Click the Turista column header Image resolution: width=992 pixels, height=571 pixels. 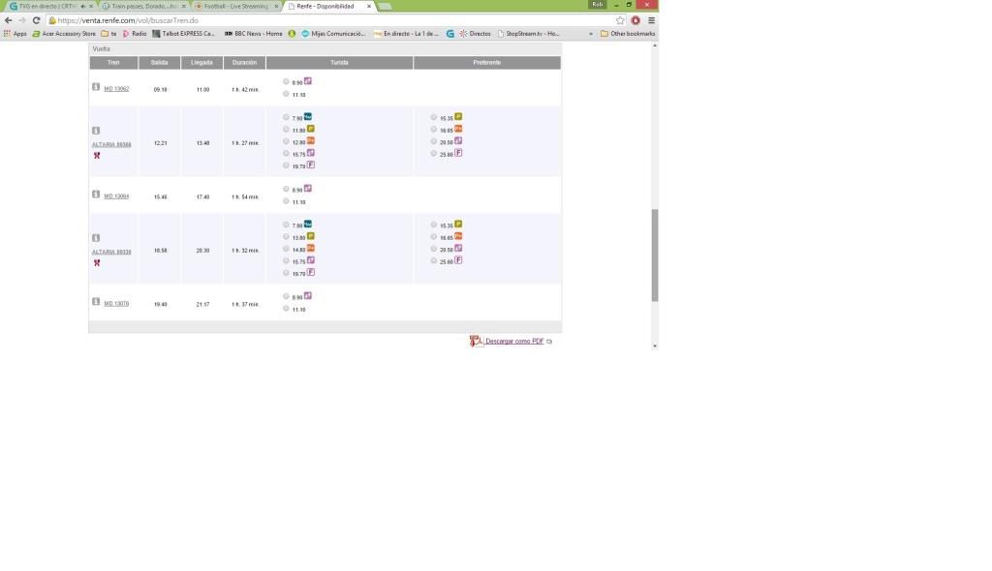pos(339,63)
